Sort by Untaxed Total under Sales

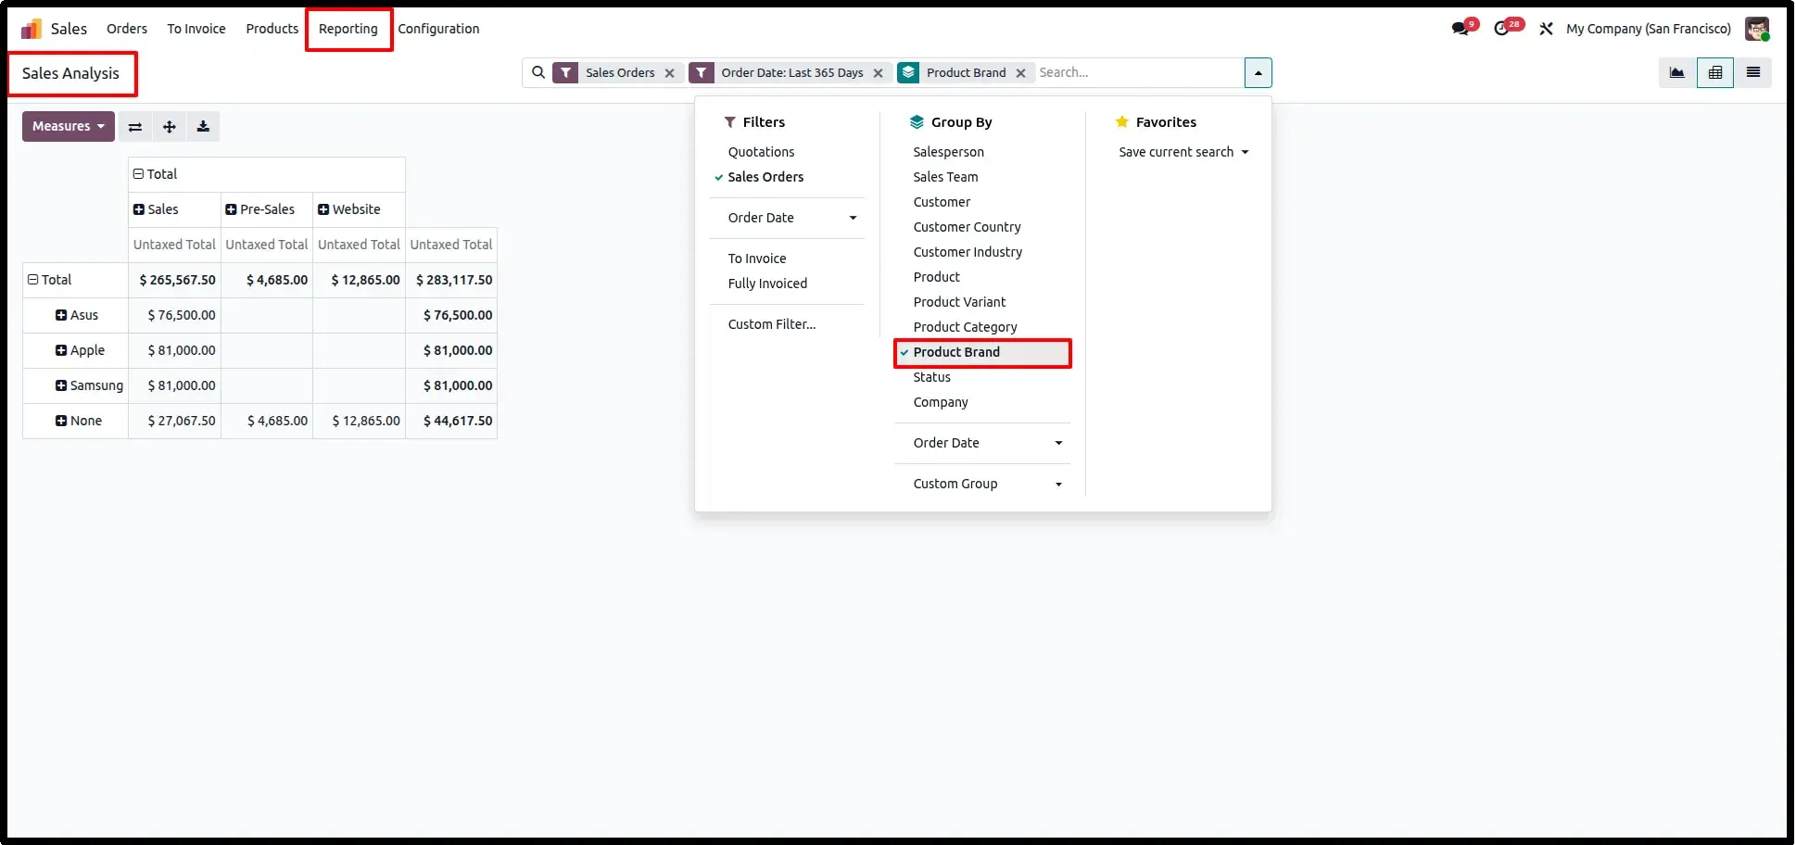[x=174, y=245]
